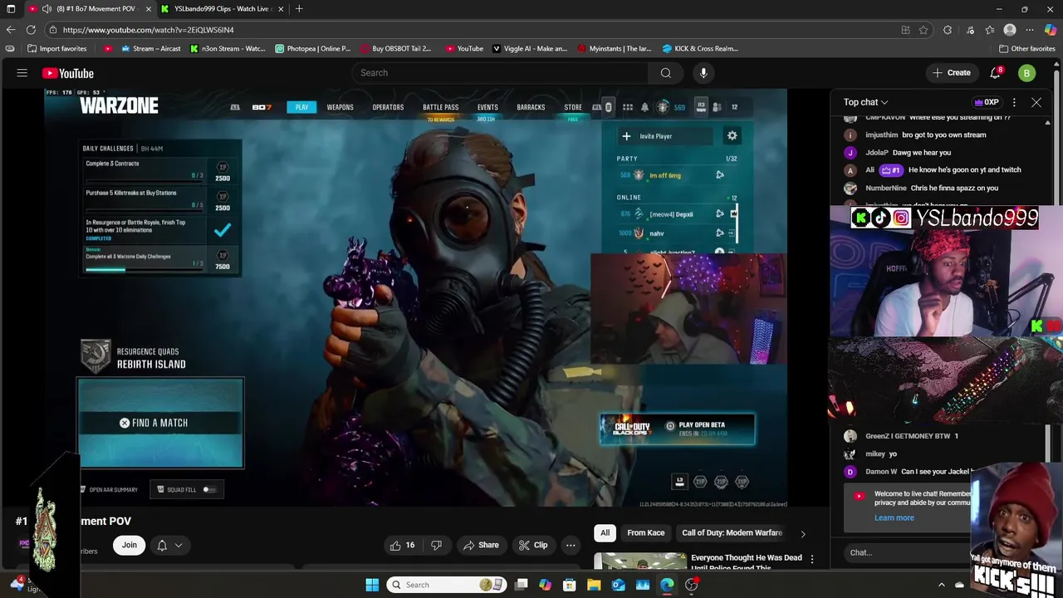The width and height of the screenshot is (1063, 598).
Task: Select the PLAY tab in Warzone
Action: (301, 107)
